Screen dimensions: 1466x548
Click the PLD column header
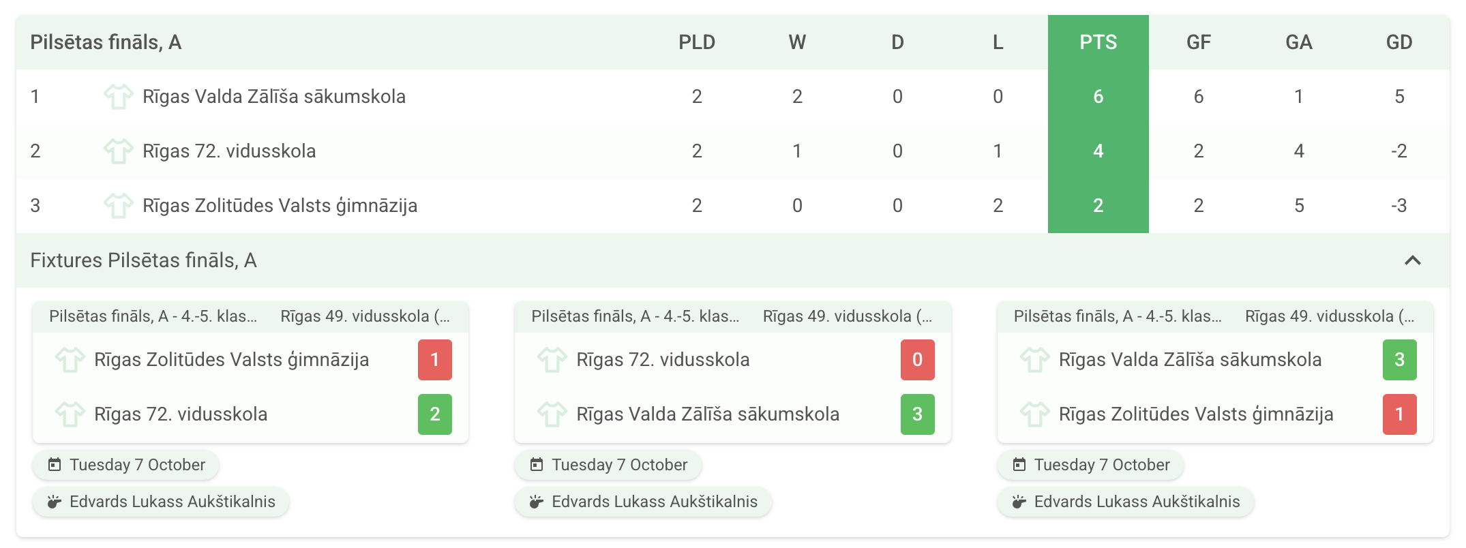pyautogui.click(x=696, y=42)
